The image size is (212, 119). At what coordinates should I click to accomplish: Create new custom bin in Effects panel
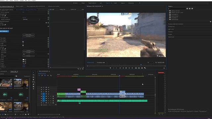click(x=211, y=21)
